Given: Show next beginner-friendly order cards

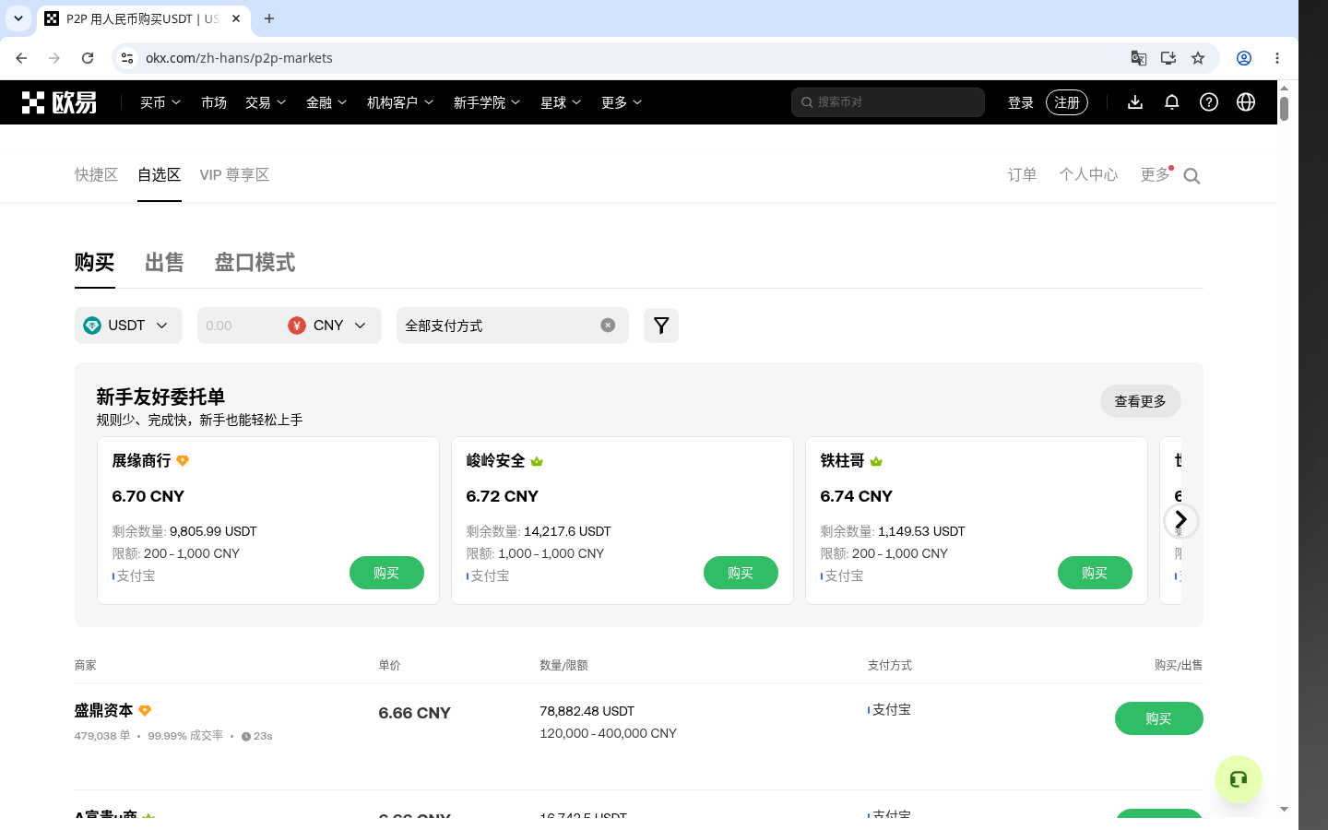Looking at the screenshot, I should (x=1180, y=520).
